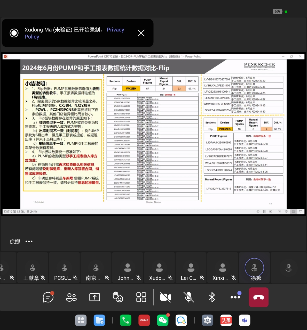307x330 pixels.
Task: Open the chat search app in dock
Action: click(181, 320)
